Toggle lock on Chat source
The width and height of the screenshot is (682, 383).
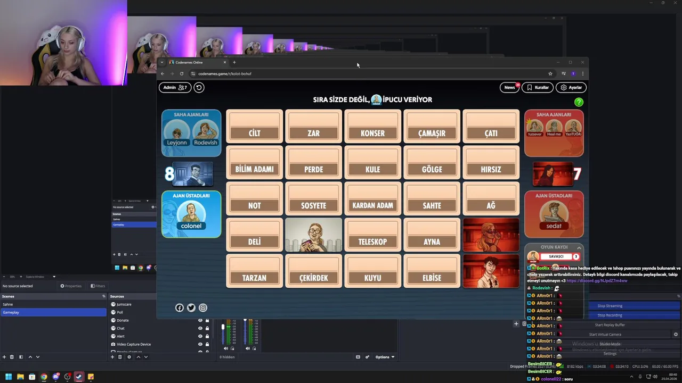[x=207, y=328]
